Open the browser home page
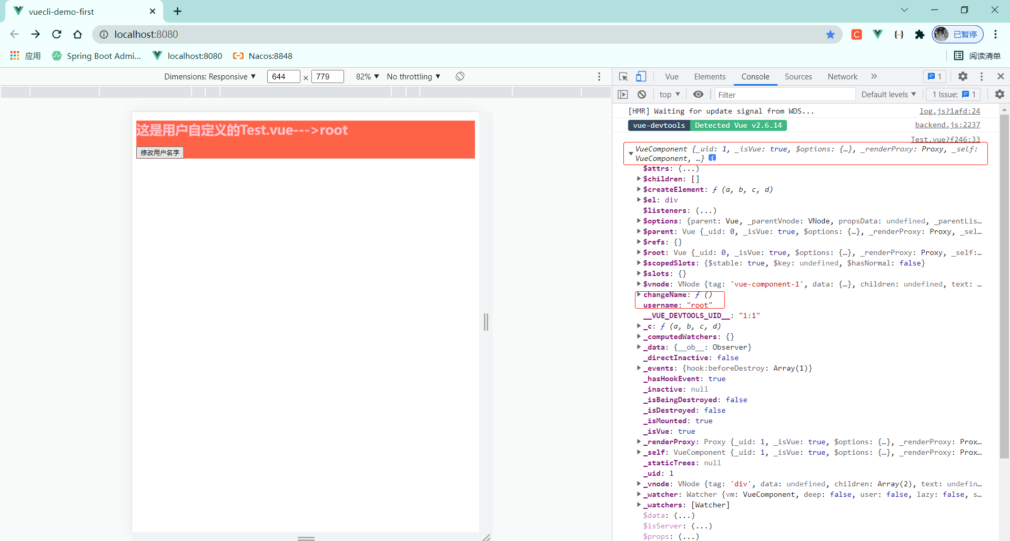Image resolution: width=1010 pixels, height=541 pixels. pyautogui.click(x=78, y=34)
